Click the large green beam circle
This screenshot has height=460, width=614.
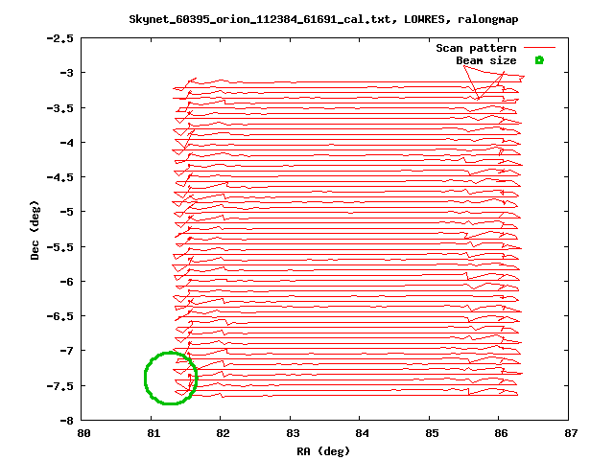(x=171, y=378)
